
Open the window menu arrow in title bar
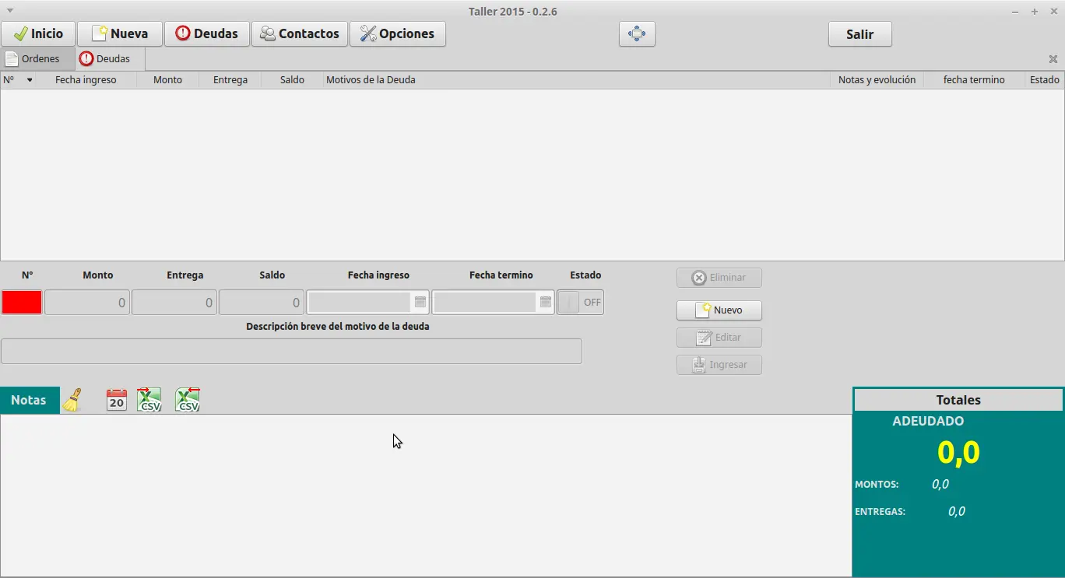coord(10,11)
